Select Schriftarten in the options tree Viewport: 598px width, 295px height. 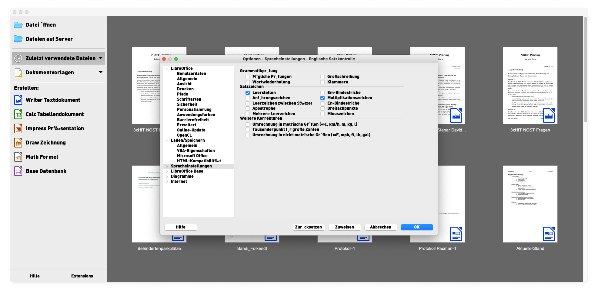point(189,99)
